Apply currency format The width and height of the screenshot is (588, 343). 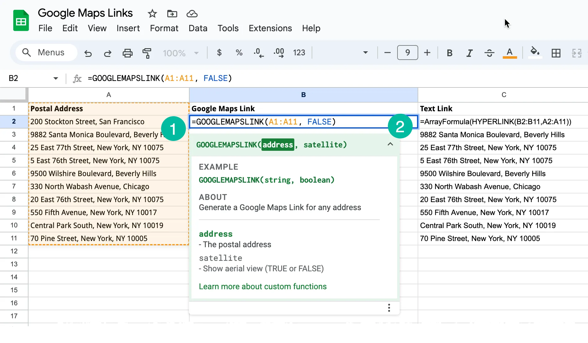(219, 53)
